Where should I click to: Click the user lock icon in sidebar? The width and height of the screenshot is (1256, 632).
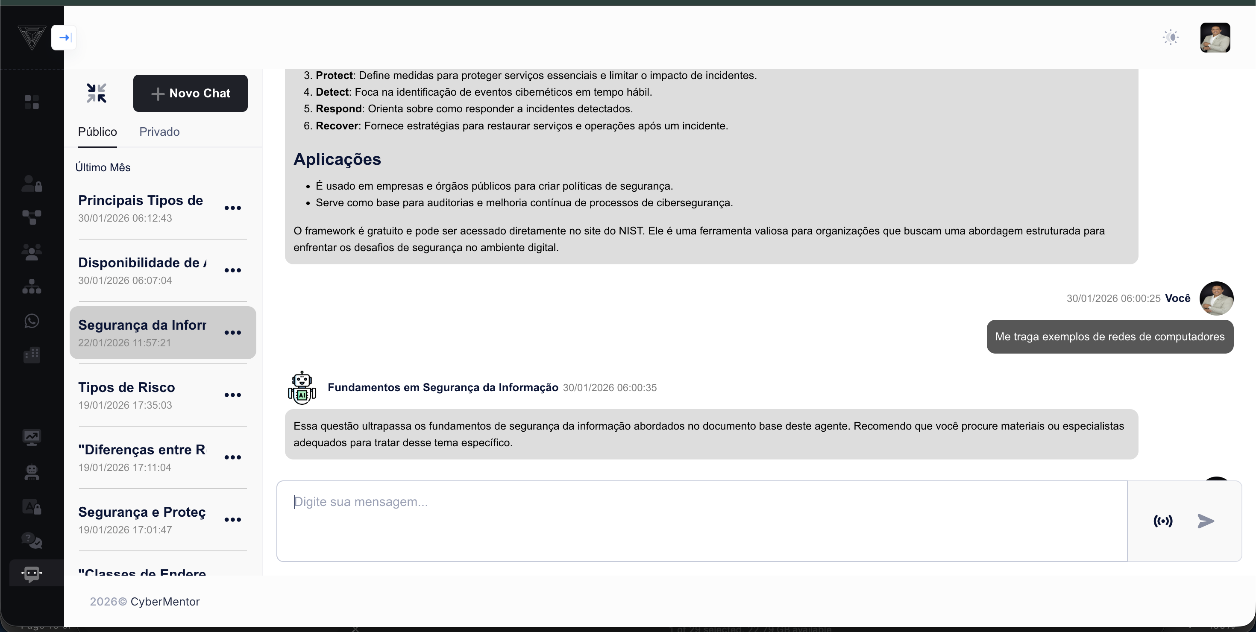pos(32,184)
